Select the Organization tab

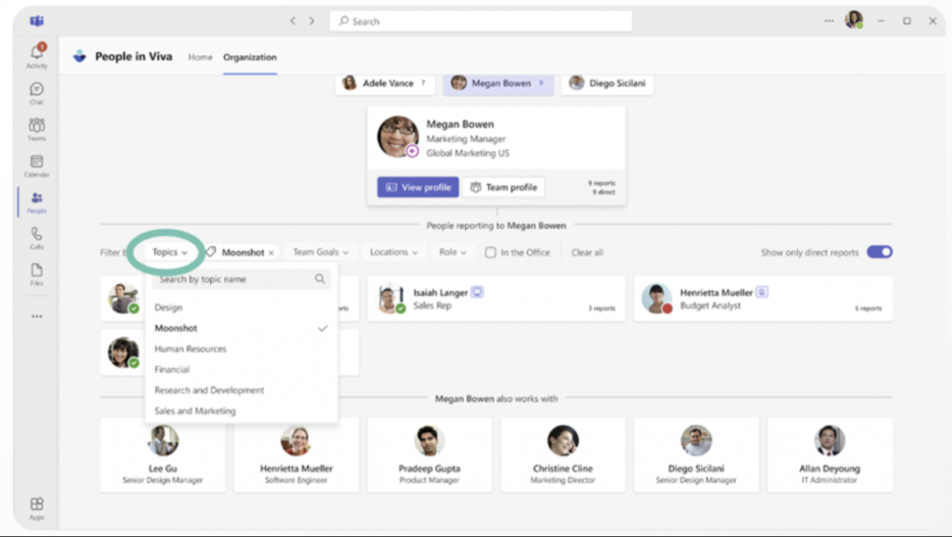click(x=249, y=57)
